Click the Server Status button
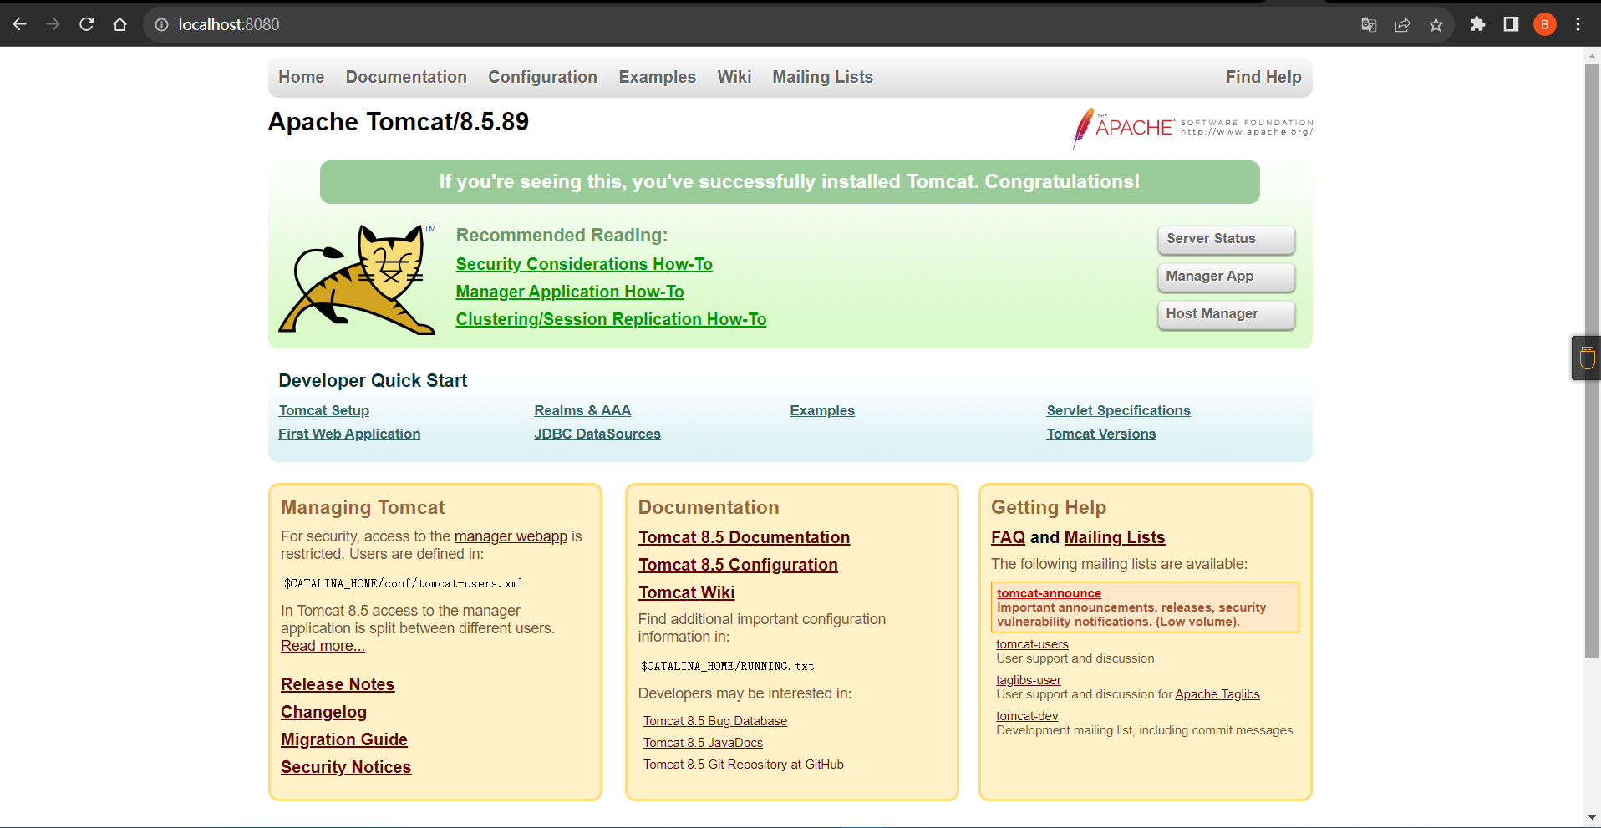This screenshot has height=828, width=1601. click(x=1226, y=239)
